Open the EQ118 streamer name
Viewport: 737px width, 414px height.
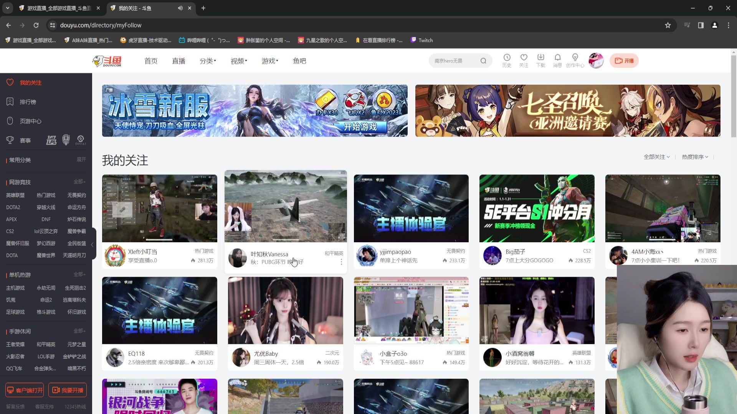[136, 354]
